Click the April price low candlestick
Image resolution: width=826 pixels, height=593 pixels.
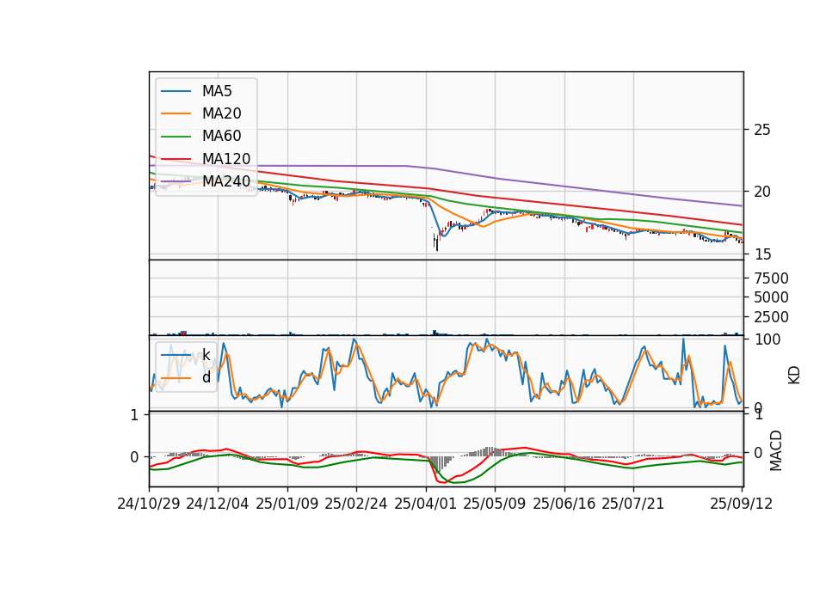click(437, 242)
